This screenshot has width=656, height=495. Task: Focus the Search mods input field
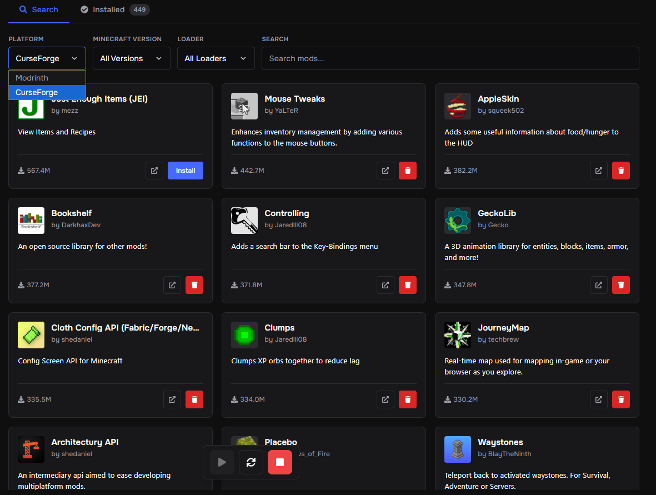(450, 58)
